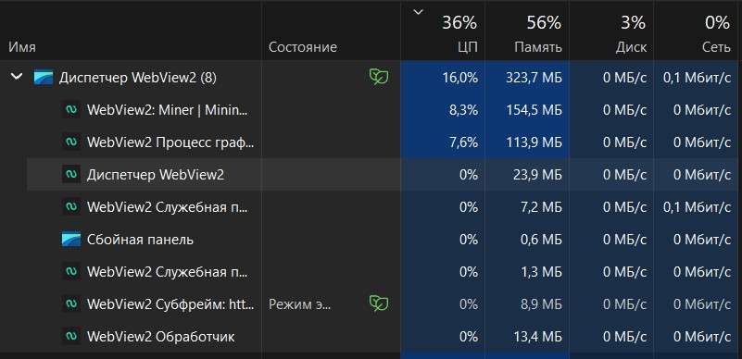The width and height of the screenshot is (742, 359).
Task: Click the Сбойная панель blue icon
Action: (71, 240)
